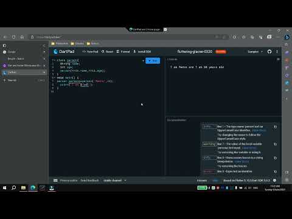The image size is (292, 219).
Task: Open the keyboard shortcuts icon in footer
Action: coord(55,180)
